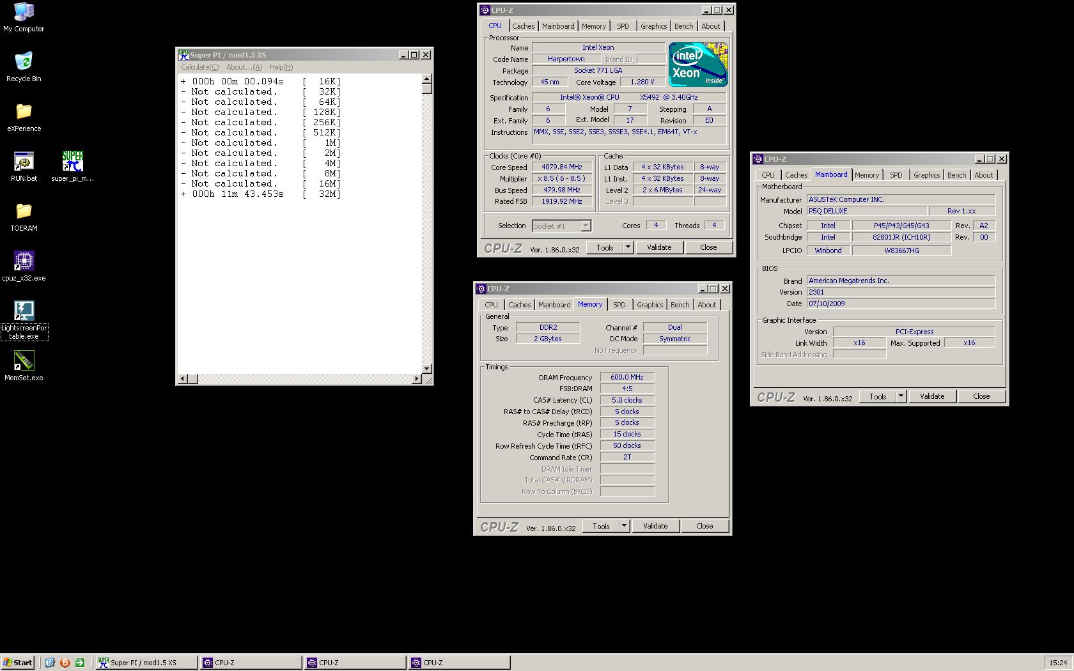Image resolution: width=1074 pixels, height=671 pixels.
Task: Open the Calculate menu in Super PI
Action: (199, 67)
